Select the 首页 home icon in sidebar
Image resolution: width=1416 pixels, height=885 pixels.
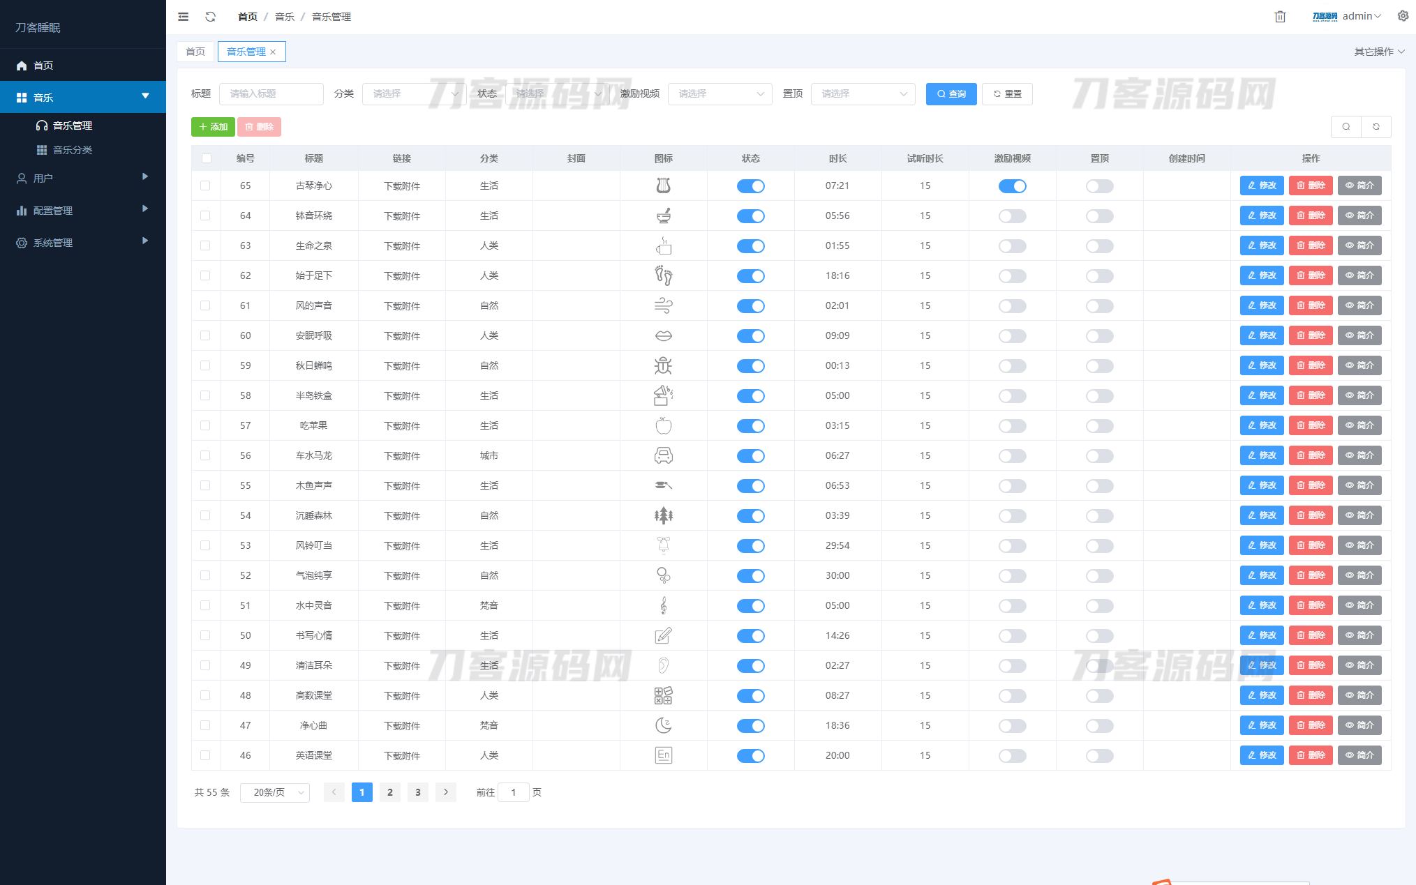pyautogui.click(x=22, y=65)
